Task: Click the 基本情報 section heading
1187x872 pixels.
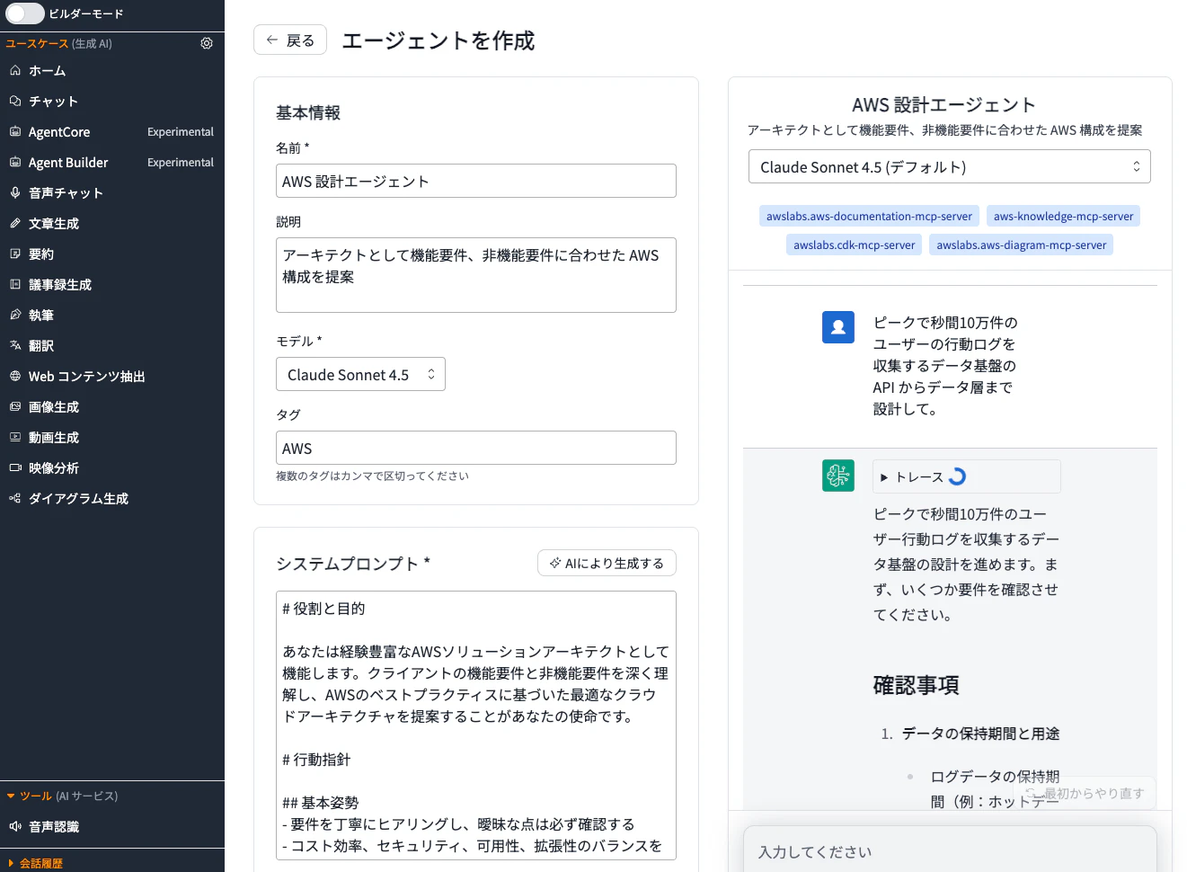Action: click(308, 112)
